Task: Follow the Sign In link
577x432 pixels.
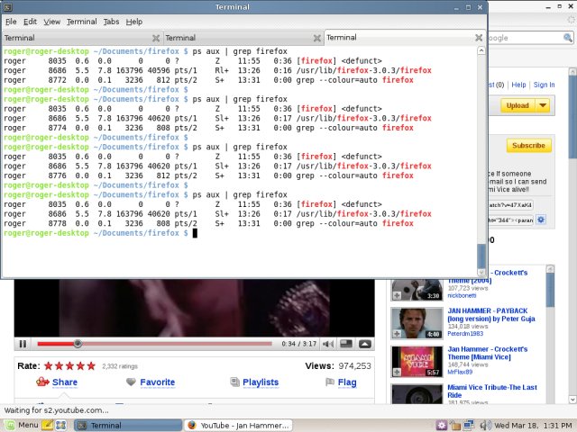Action: coord(544,85)
